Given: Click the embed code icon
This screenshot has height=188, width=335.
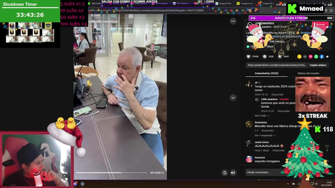Looking at the screenshot, I should (x=305, y=56).
